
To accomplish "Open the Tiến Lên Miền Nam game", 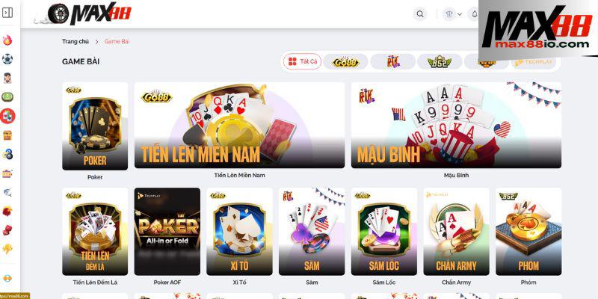I will (239, 126).
